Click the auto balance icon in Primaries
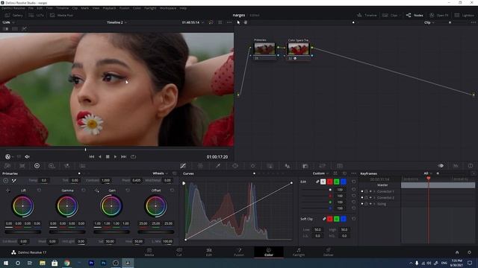Viewport: 478px width, 268px height. 5,180
